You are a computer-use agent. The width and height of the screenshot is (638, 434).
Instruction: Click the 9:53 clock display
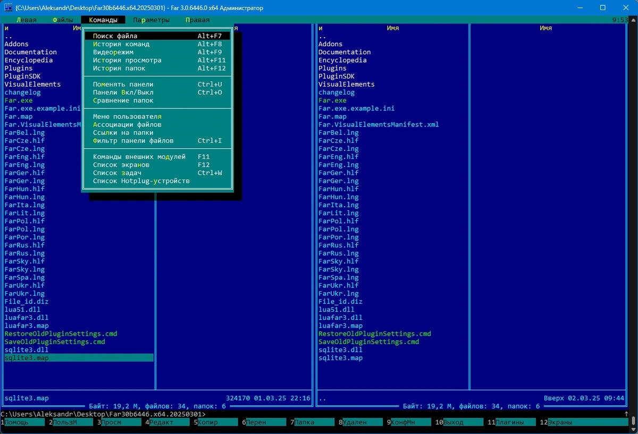[620, 20]
